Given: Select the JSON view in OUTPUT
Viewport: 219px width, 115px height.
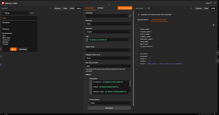Looking at the screenshot, I should (213, 8).
